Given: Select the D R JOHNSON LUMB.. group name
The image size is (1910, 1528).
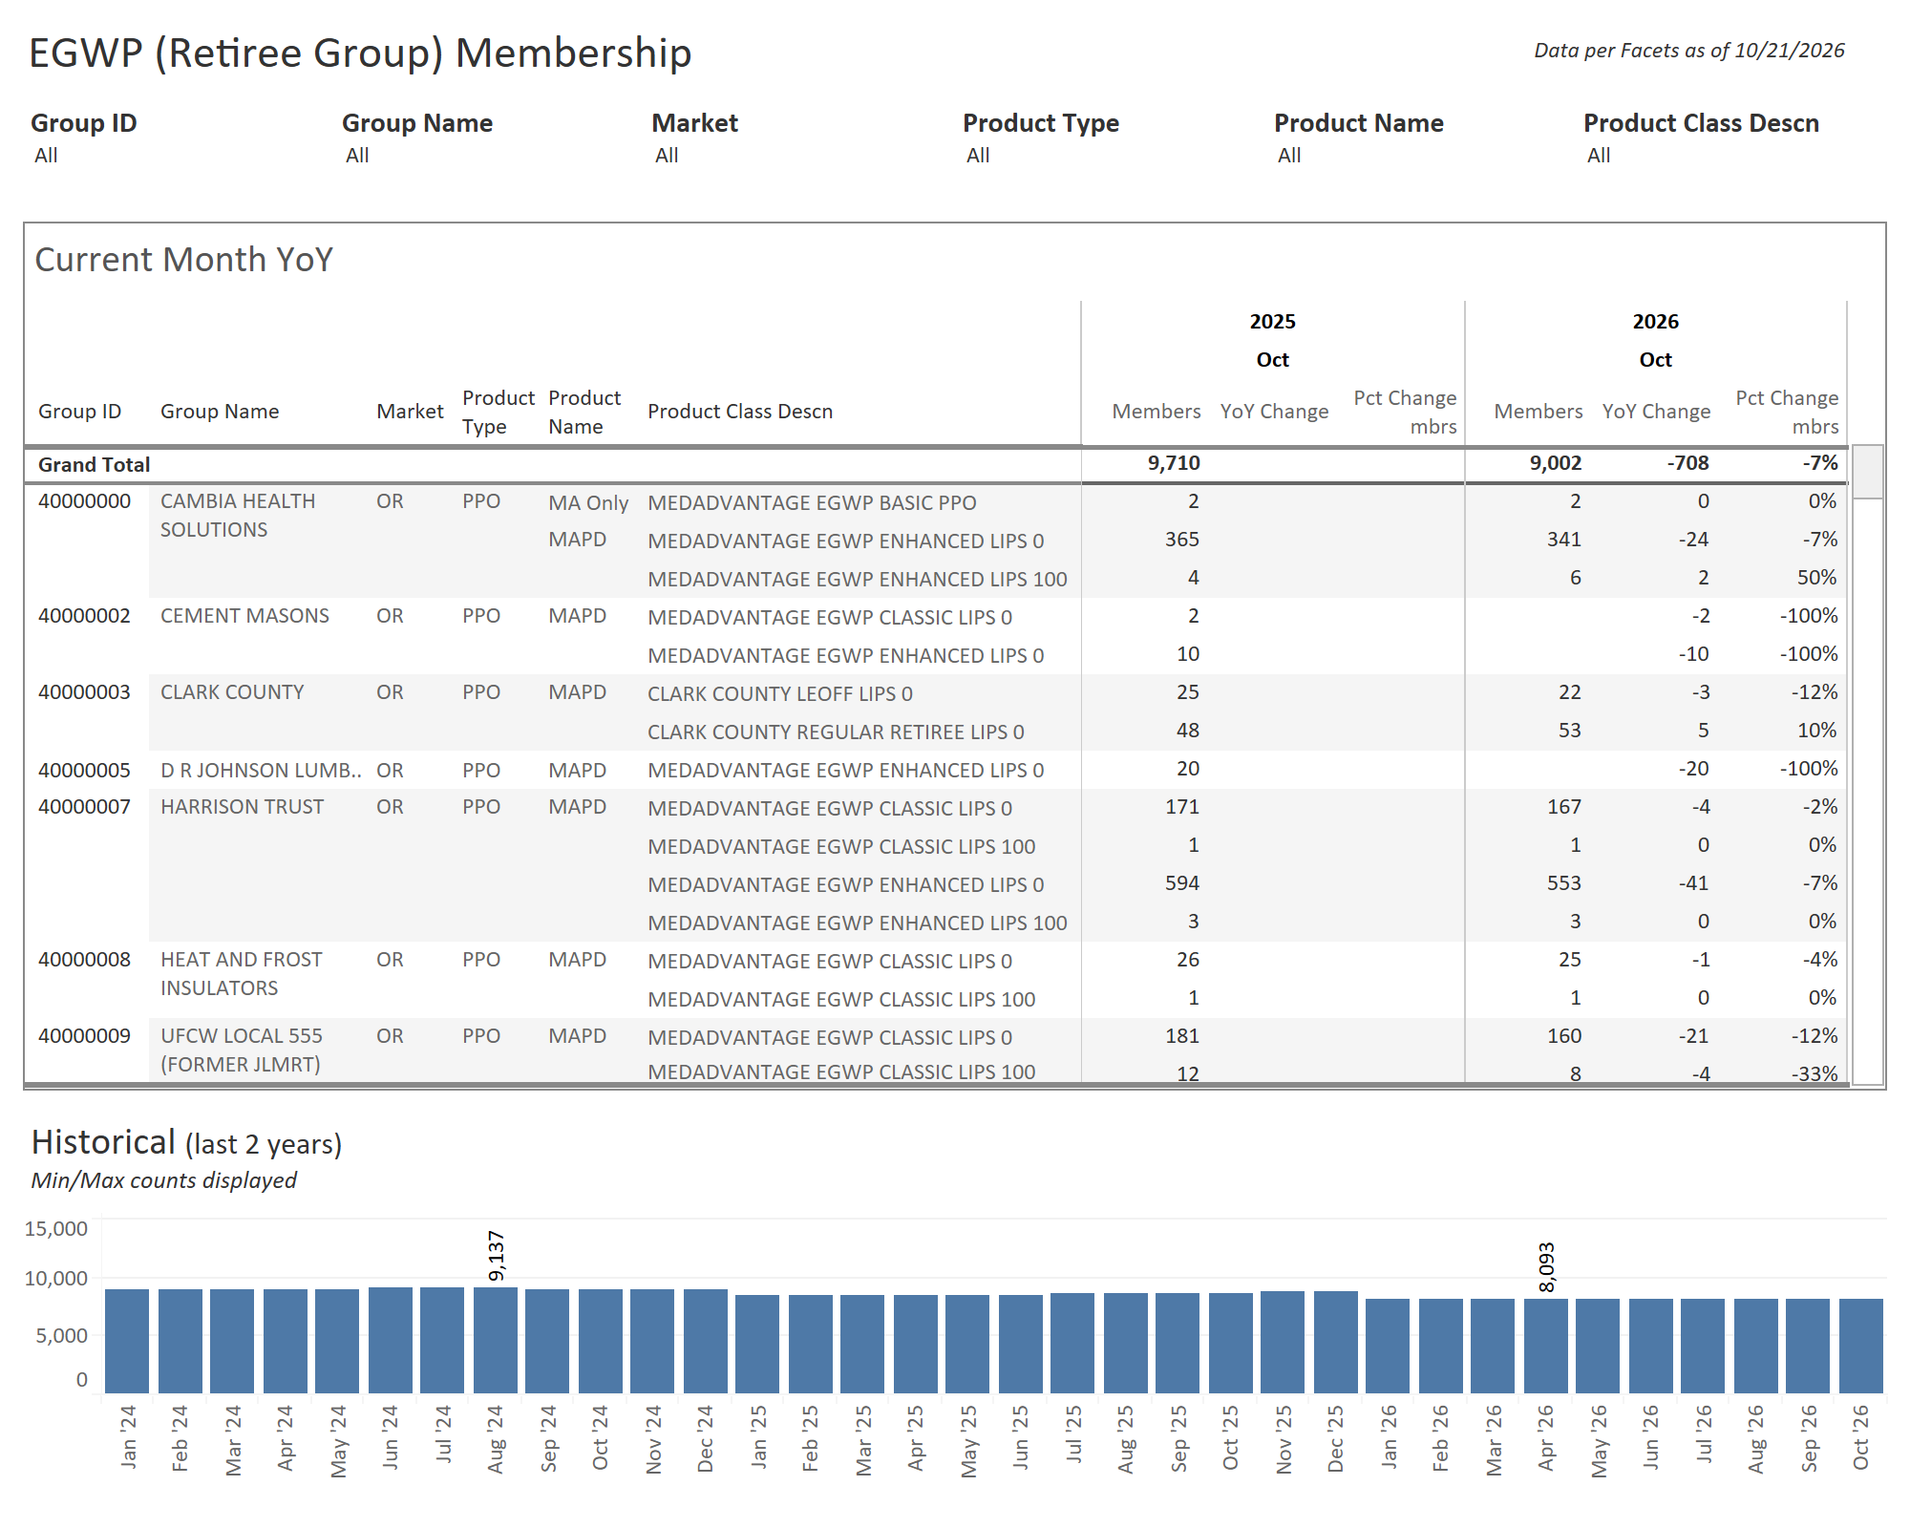Looking at the screenshot, I should tap(261, 771).
